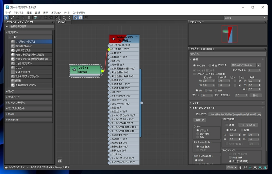Open オプション menu
The width and height of the screenshot is (272, 174).
point(56,13)
